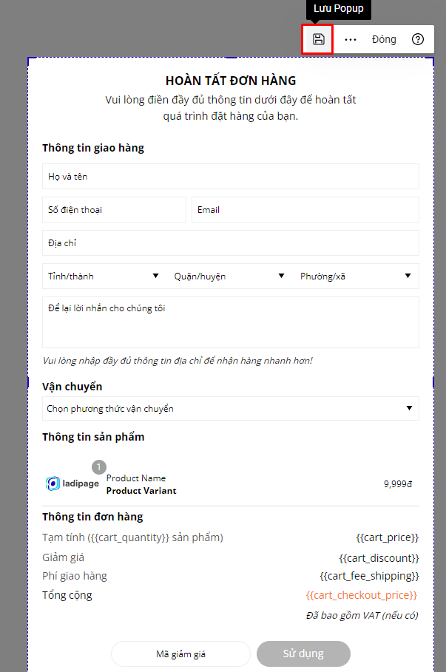Open help via the question mark icon
446x672 pixels.
tap(419, 39)
